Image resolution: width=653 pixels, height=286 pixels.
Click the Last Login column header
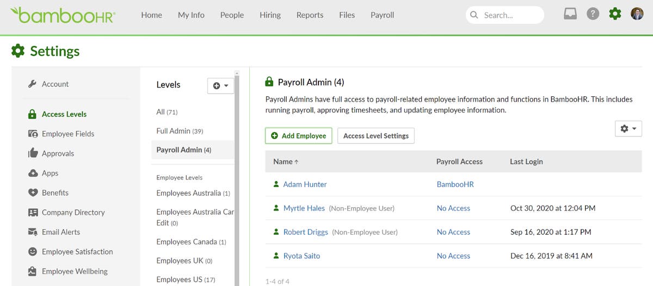pos(526,161)
